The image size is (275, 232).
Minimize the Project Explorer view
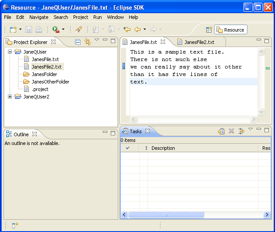[105, 40]
